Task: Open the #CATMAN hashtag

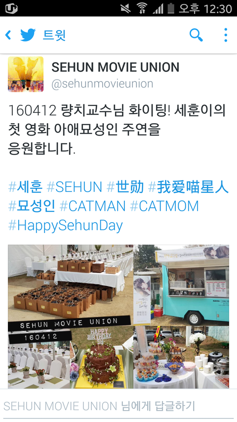Action: coord(93,206)
